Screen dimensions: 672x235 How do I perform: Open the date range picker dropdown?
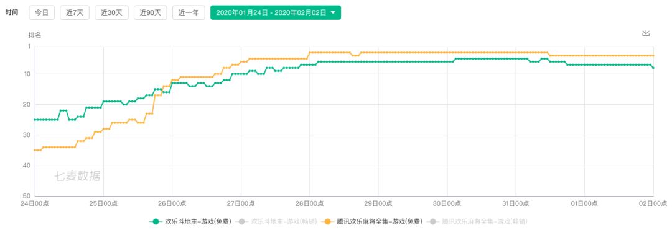click(276, 12)
